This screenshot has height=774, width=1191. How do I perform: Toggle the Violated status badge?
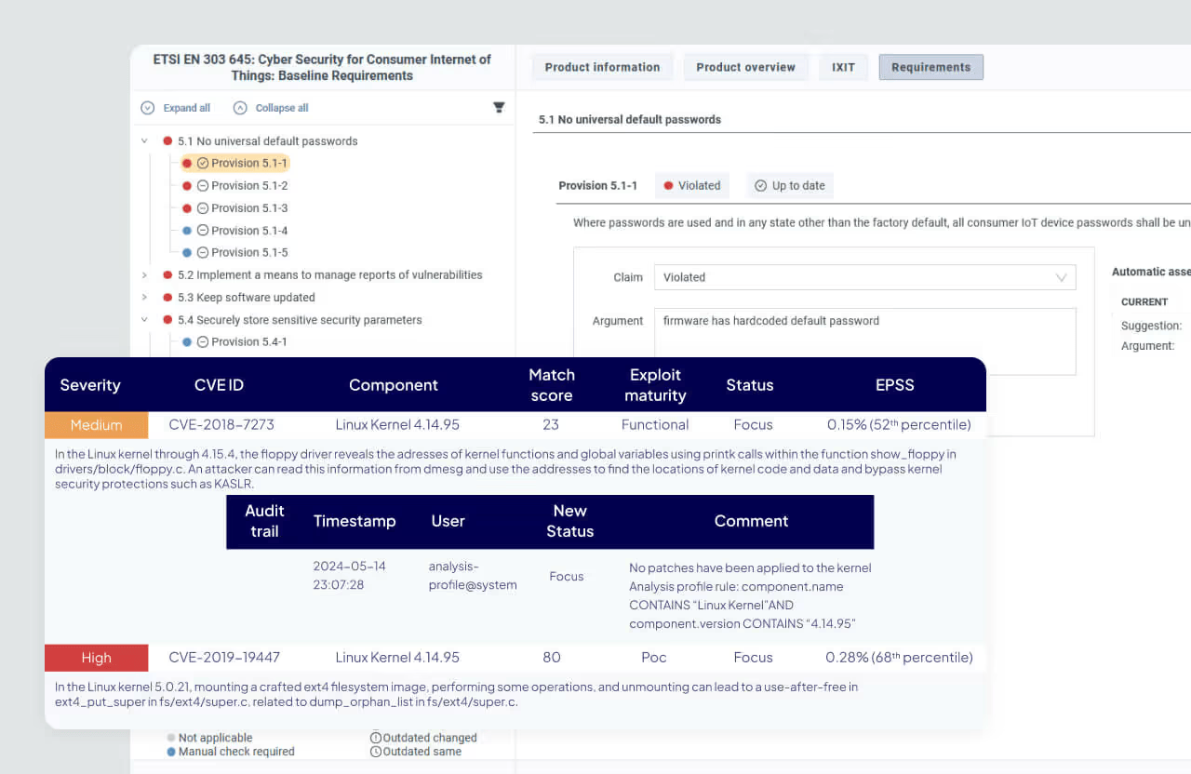(691, 185)
